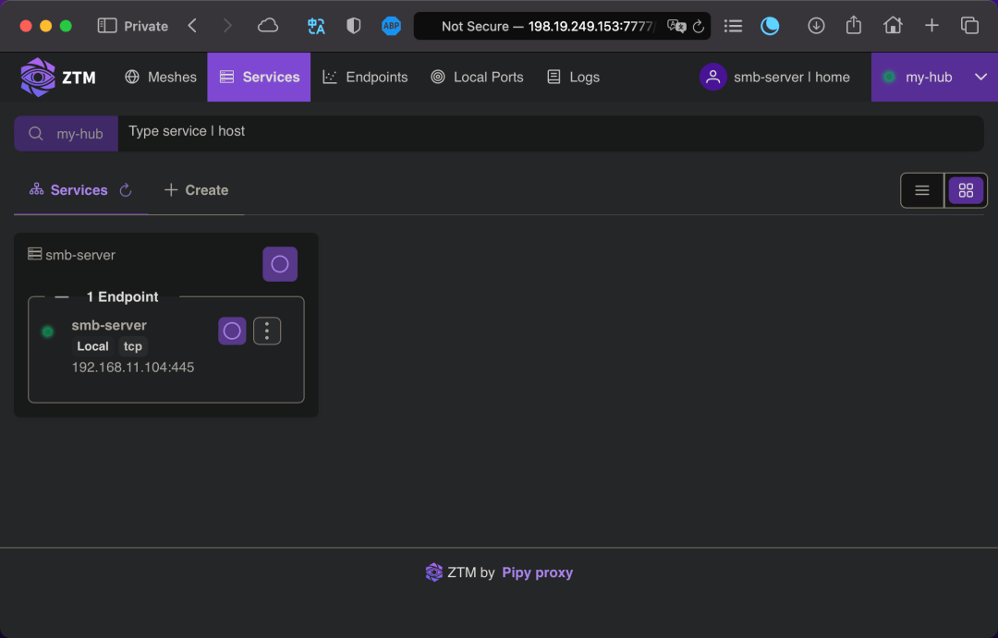Click the search magnifier icon
Viewport: 998px width, 638px height.
tap(36, 134)
